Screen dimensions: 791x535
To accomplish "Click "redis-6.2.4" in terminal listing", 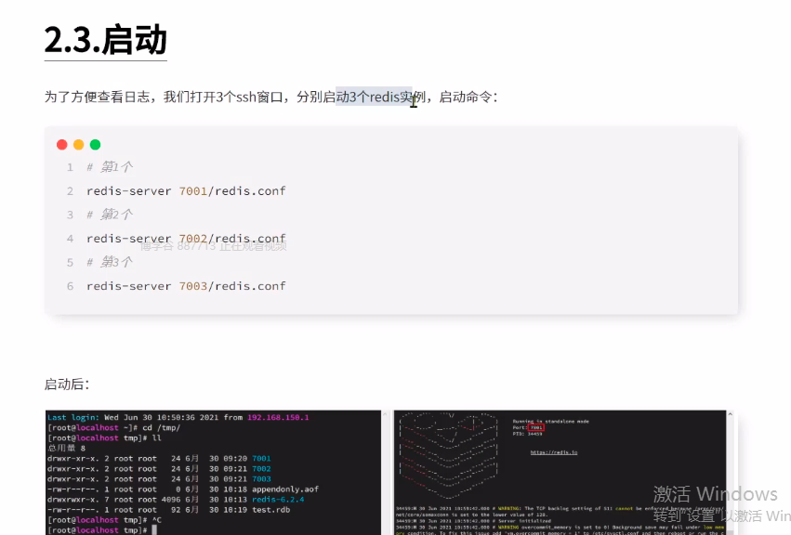I will [278, 499].
